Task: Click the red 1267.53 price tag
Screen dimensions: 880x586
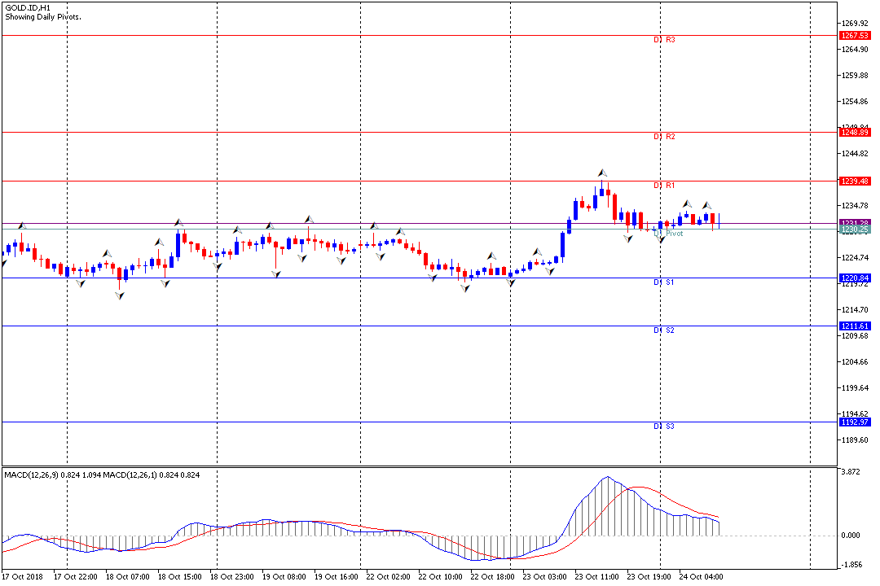Action: (x=855, y=35)
